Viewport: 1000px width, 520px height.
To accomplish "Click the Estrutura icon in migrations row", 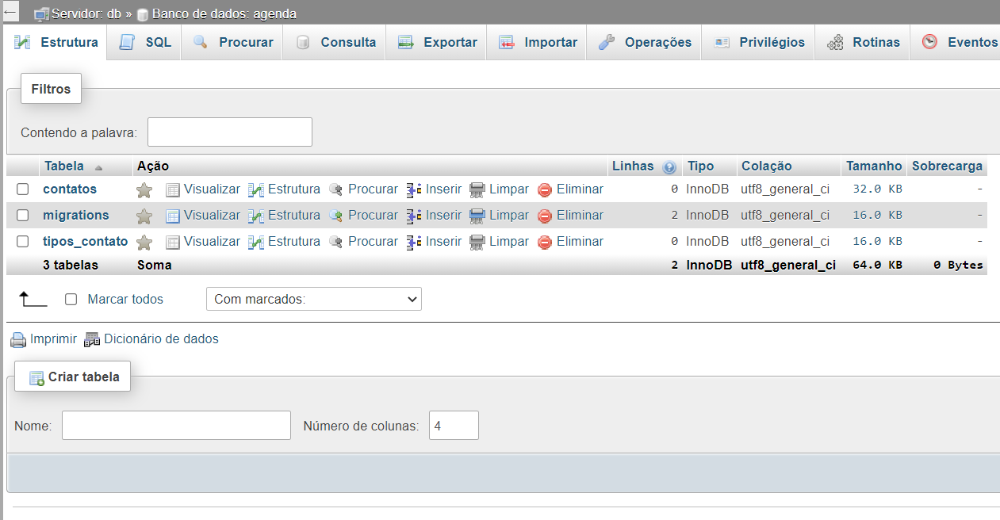I will [255, 216].
